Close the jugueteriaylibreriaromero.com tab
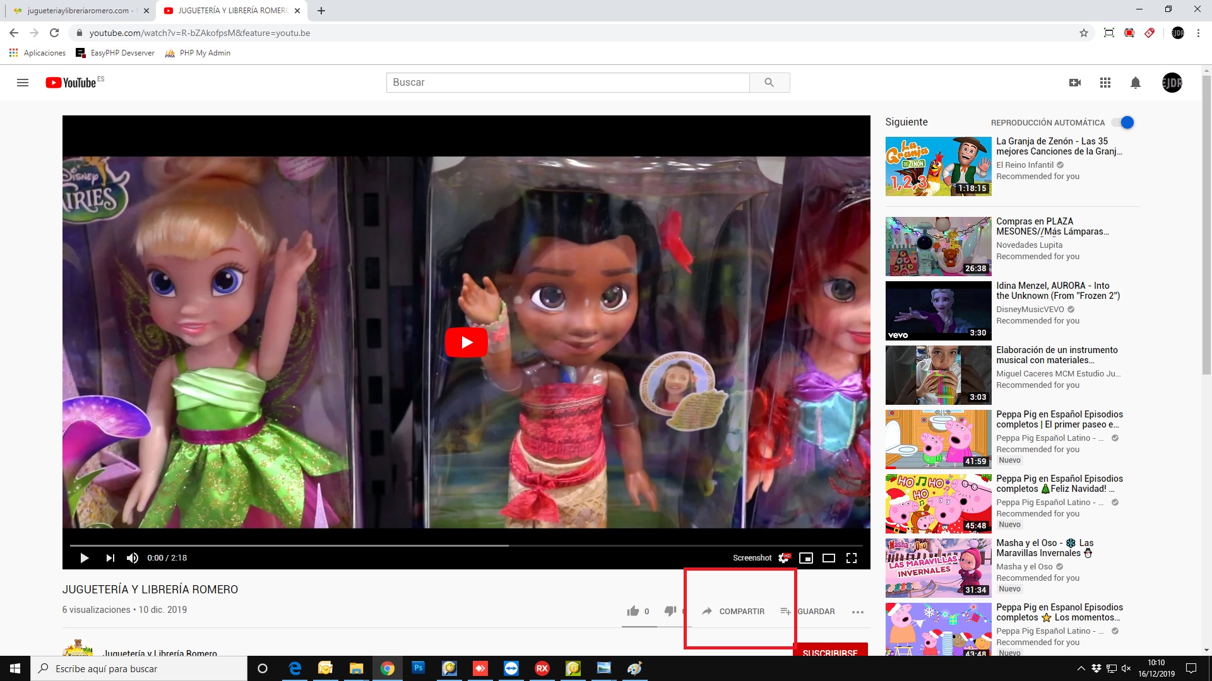The image size is (1212, 681). [x=146, y=11]
